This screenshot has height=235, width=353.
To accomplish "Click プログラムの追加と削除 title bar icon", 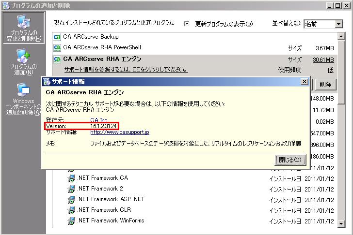I will (x=6, y=5).
